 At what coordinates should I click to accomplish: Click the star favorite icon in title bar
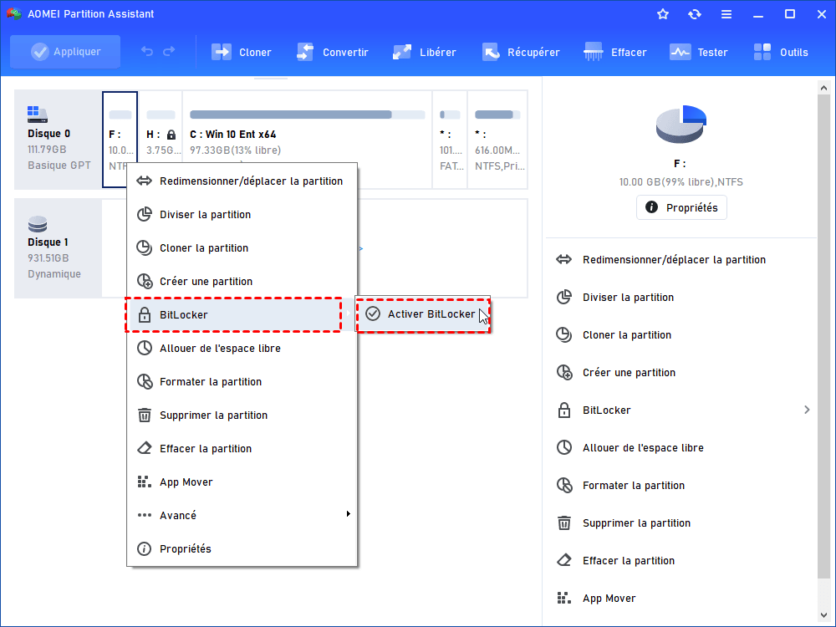pyautogui.click(x=663, y=14)
